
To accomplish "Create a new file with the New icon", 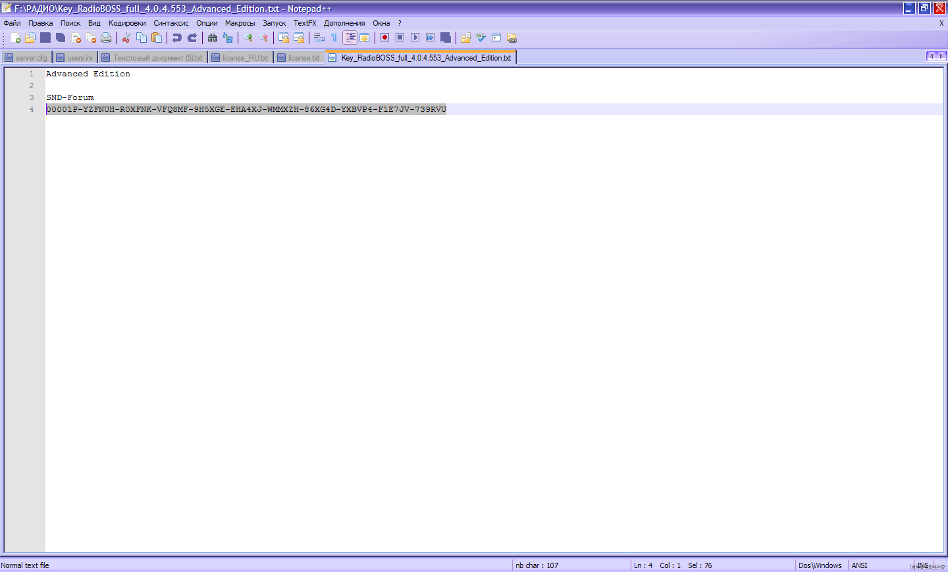I will [15, 38].
